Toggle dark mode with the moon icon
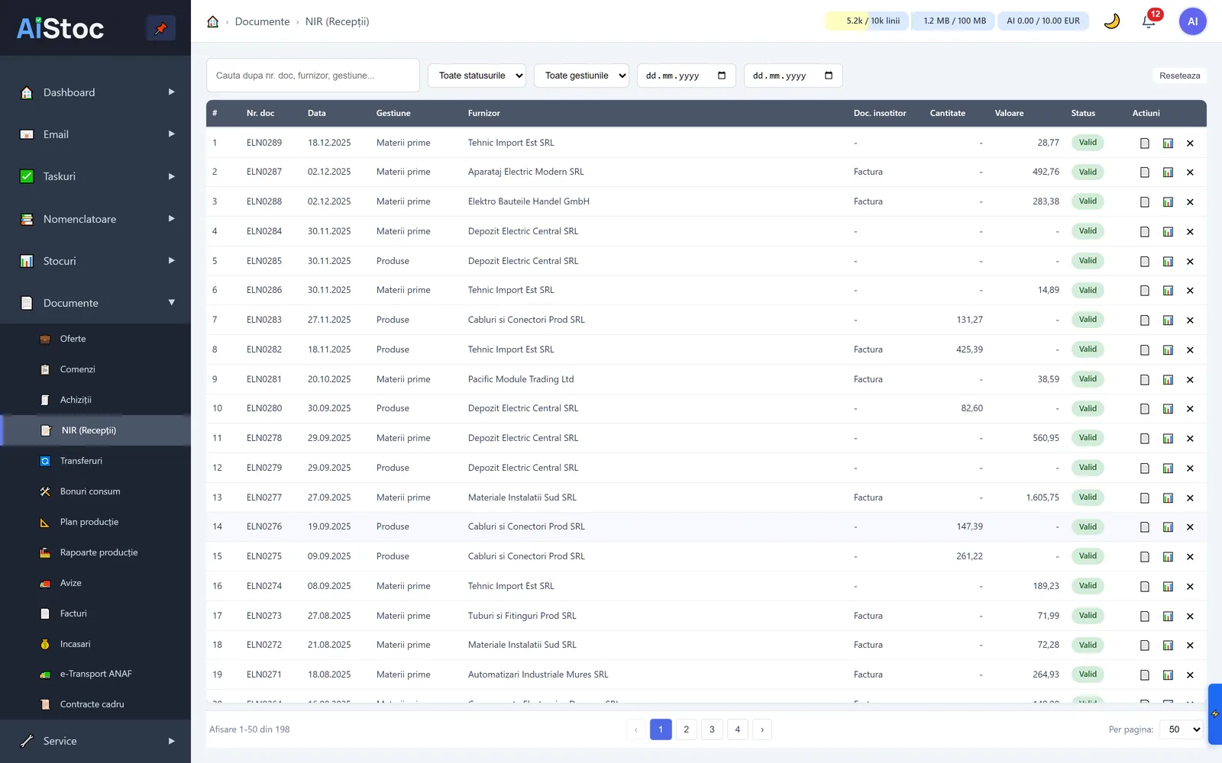The height and width of the screenshot is (763, 1222). coord(1112,21)
